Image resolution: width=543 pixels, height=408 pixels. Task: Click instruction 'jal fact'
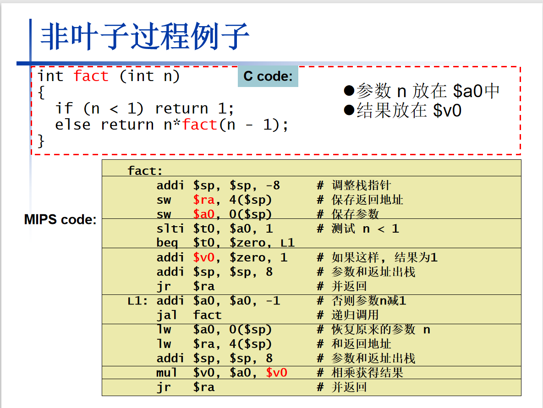[x=189, y=315]
